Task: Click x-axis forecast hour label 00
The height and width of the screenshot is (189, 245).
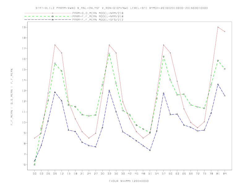Action: (x=35, y=174)
